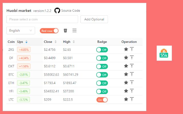Enable the badge toggle for BTC

click(102, 75)
